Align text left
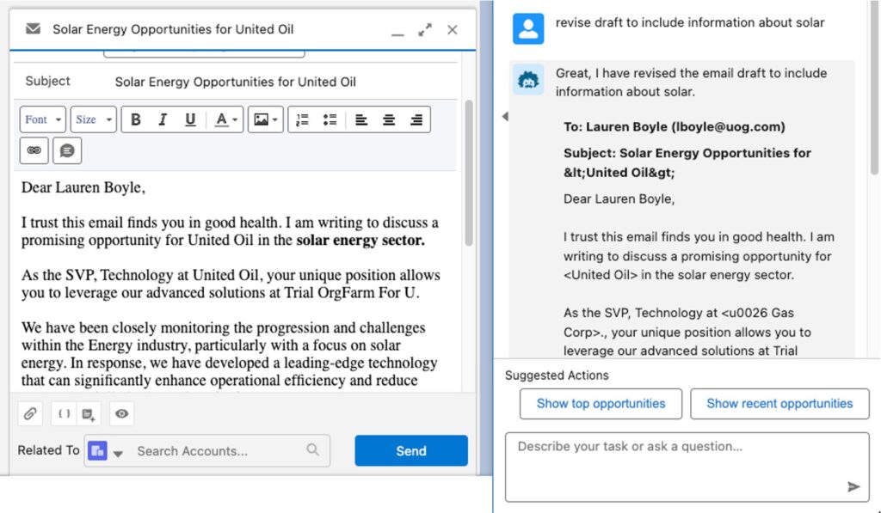The height and width of the screenshot is (513, 881). (x=360, y=119)
